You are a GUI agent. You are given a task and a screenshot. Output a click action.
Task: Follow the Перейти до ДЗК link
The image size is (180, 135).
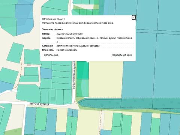pos(122,55)
